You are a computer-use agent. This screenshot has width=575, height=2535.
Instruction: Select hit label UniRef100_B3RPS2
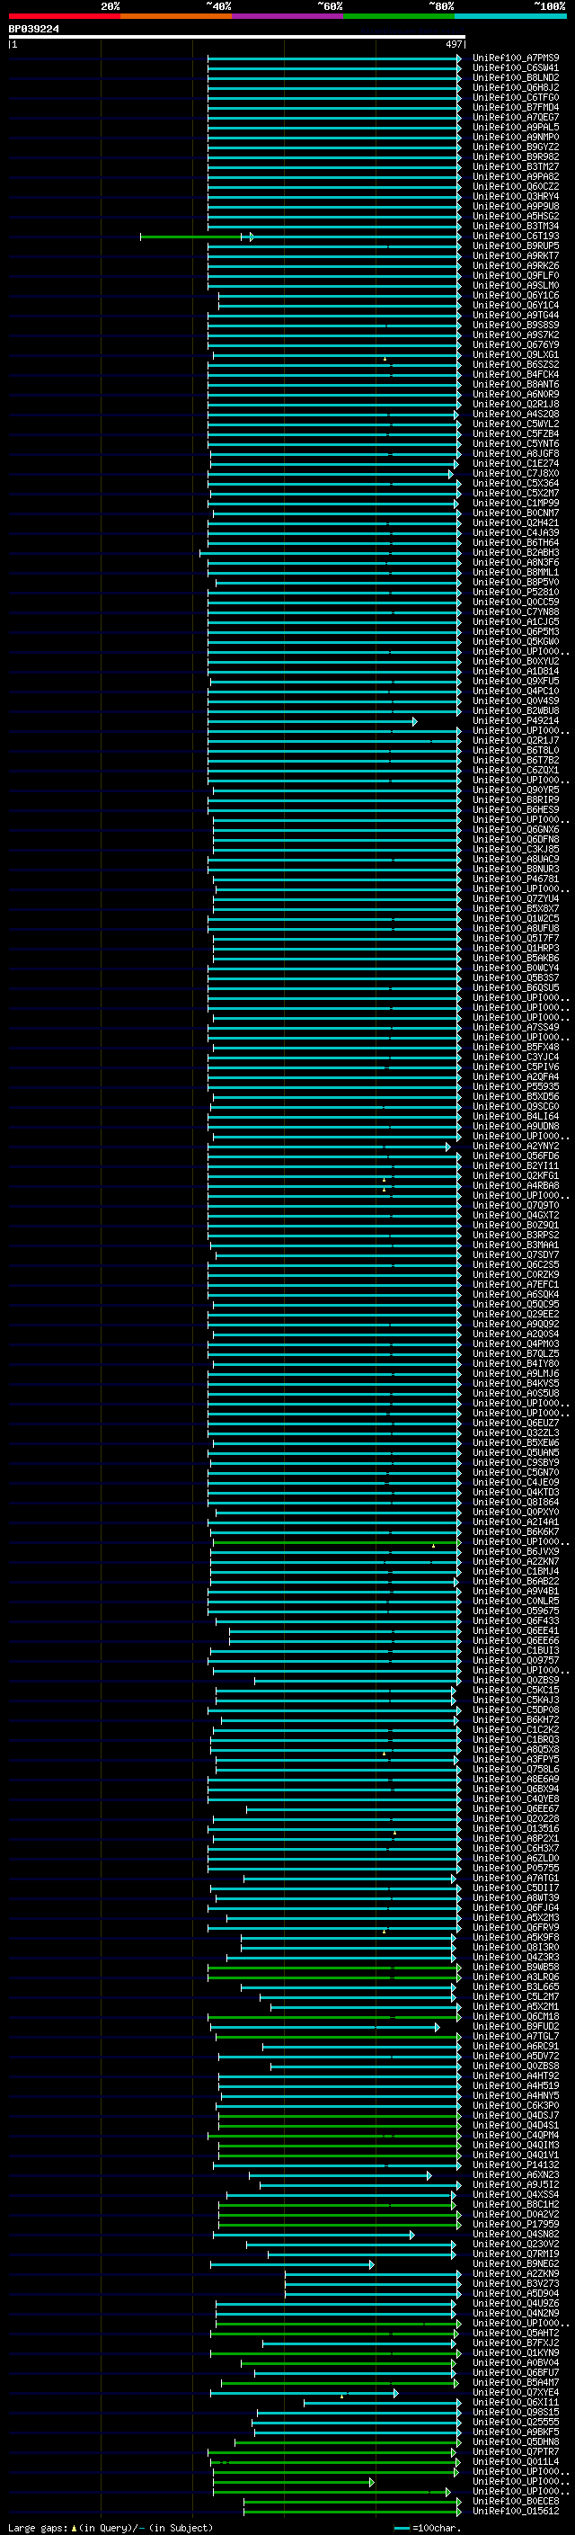(x=516, y=1235)
